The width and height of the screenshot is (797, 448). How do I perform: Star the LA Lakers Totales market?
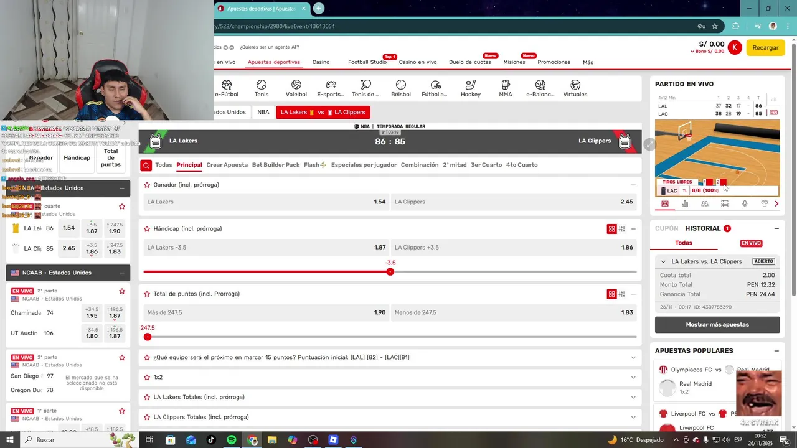coord(147,397)
